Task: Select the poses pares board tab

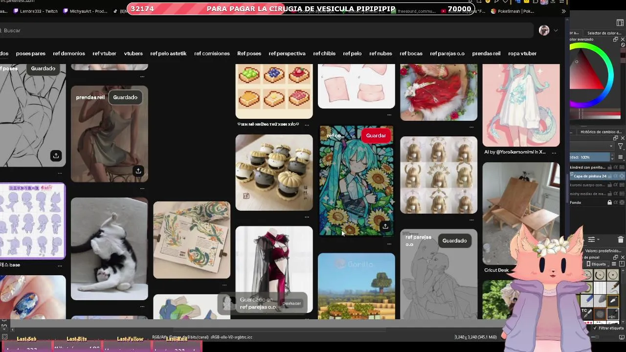Action: coord(30,53)
